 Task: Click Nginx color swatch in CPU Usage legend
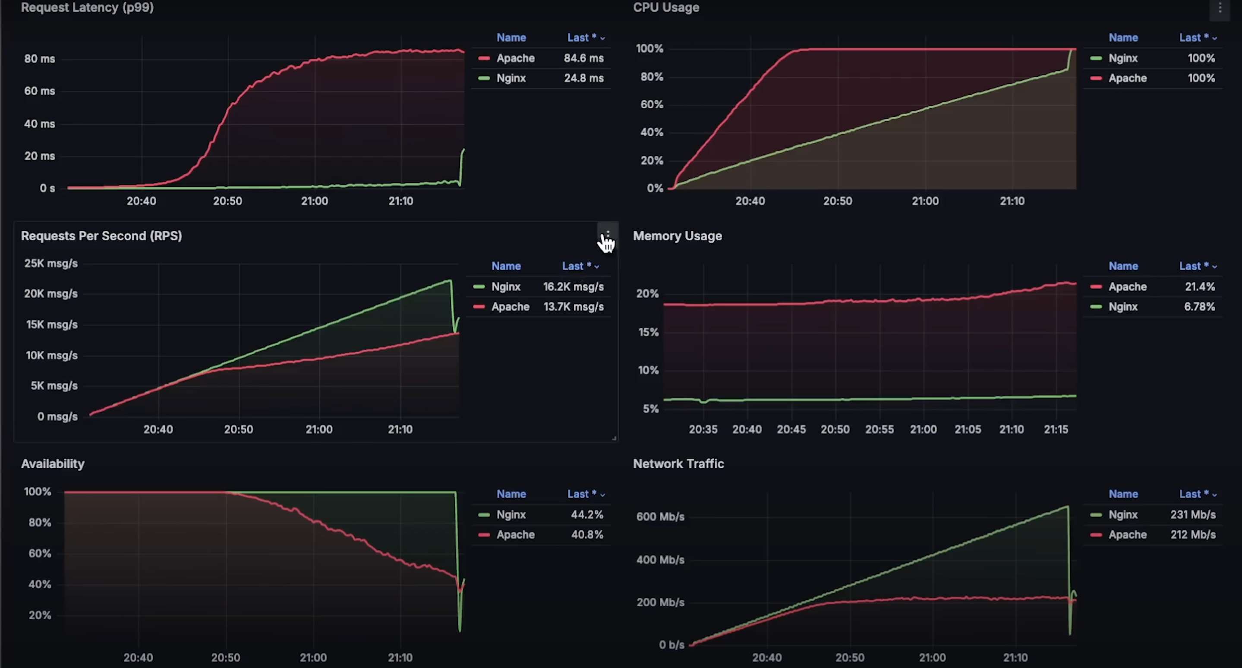click(1096, 58)
